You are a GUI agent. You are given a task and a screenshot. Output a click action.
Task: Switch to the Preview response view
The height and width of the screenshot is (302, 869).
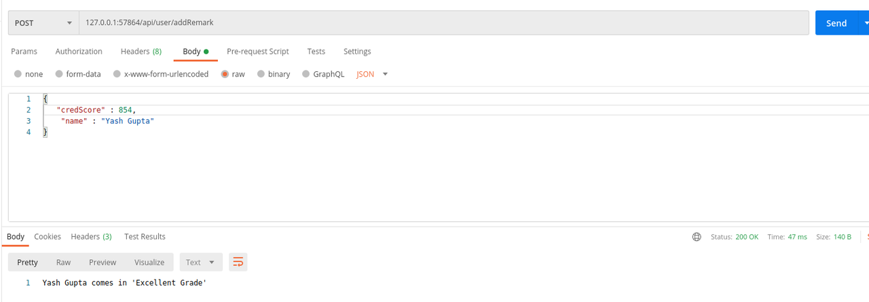(103, 262)
